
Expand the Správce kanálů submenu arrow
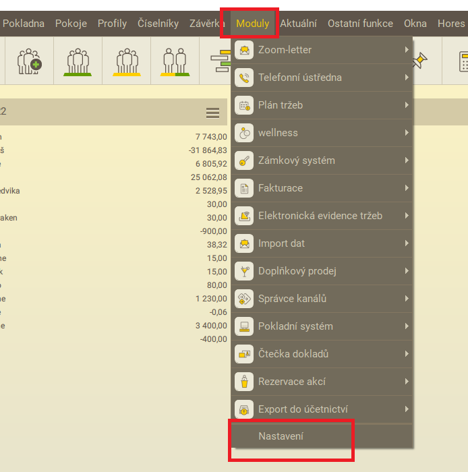[407, 299]
